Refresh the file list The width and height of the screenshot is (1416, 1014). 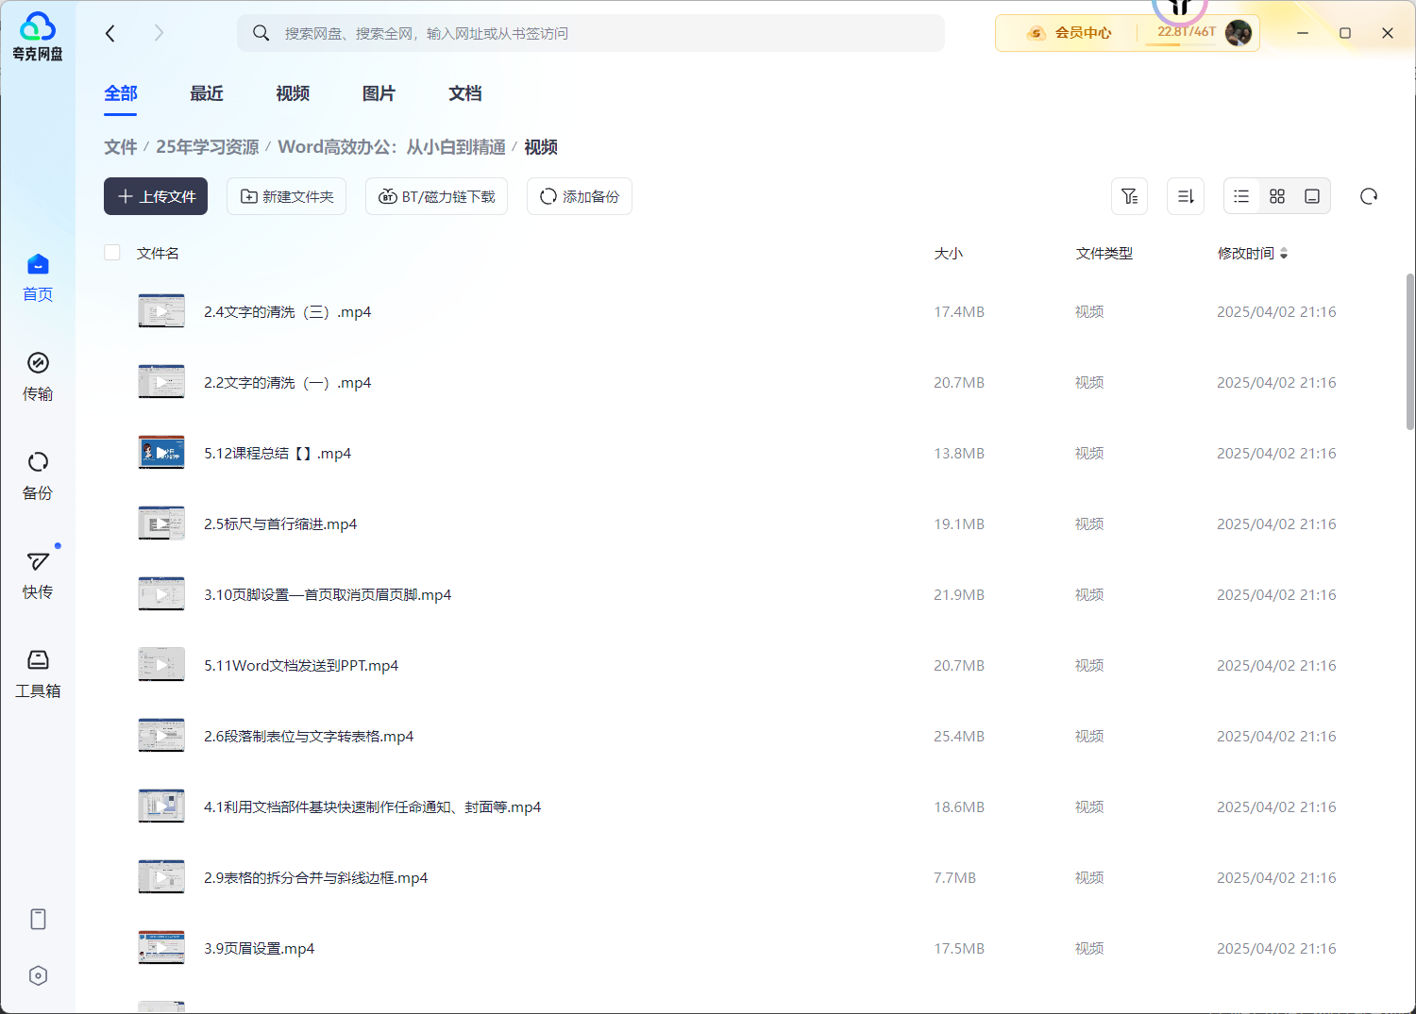coord(1369,196)
